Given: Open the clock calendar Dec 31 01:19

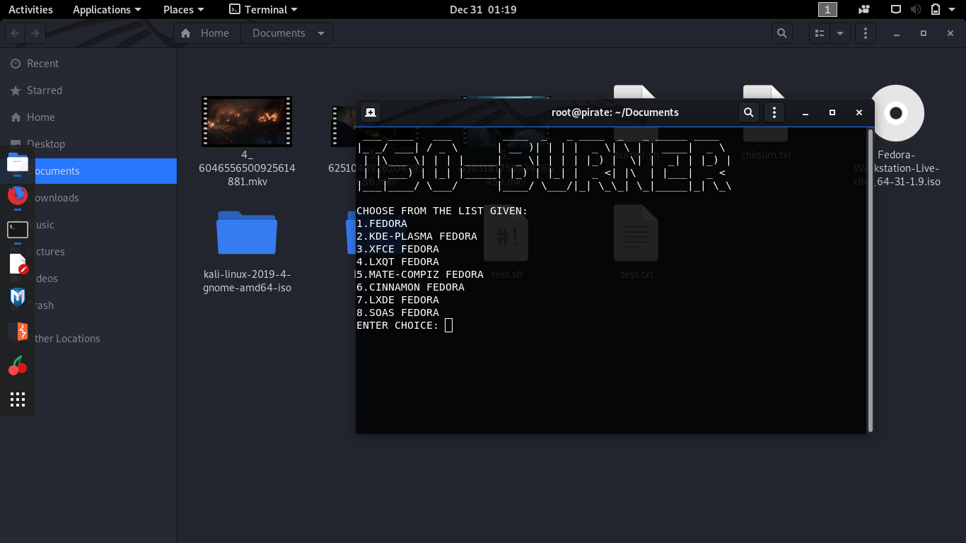Looking at the screenshot, I should point(483,9).
